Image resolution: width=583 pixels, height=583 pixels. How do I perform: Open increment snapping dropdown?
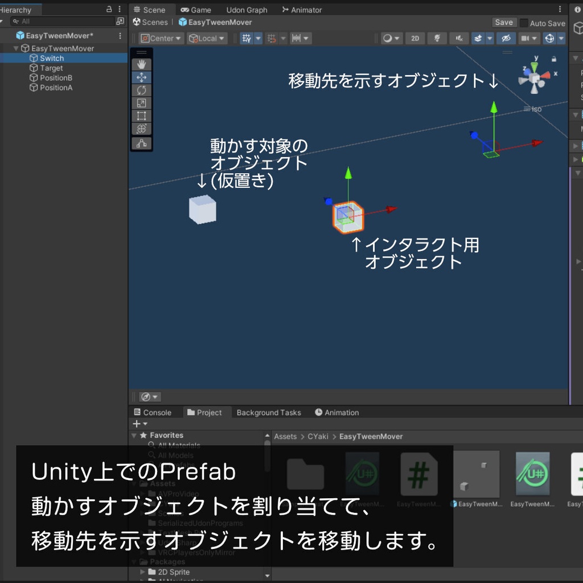[x=301, y=38]
